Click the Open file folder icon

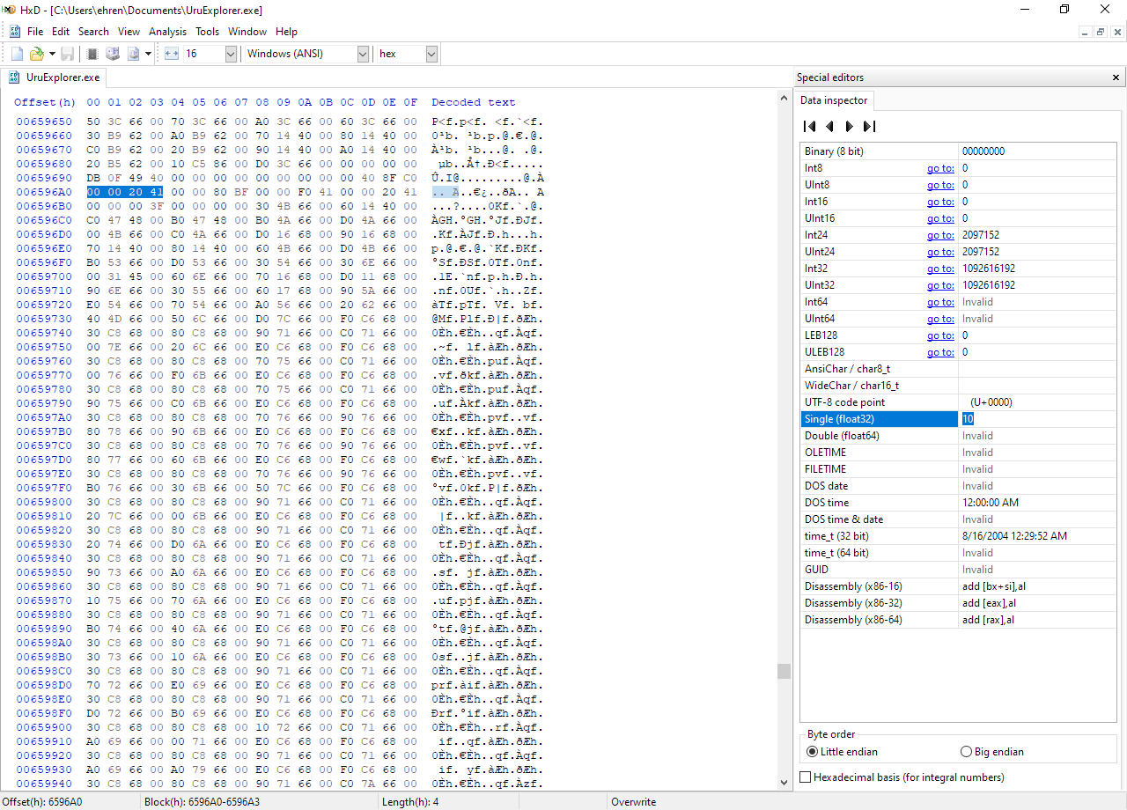coord(37,54)
